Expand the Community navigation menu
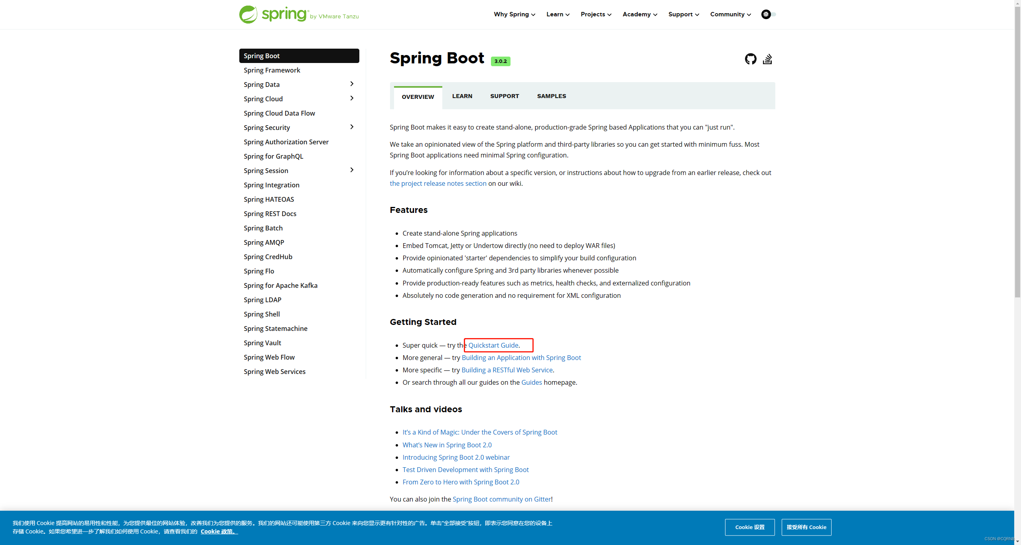 pyautogui.click(x=730, y=14)
